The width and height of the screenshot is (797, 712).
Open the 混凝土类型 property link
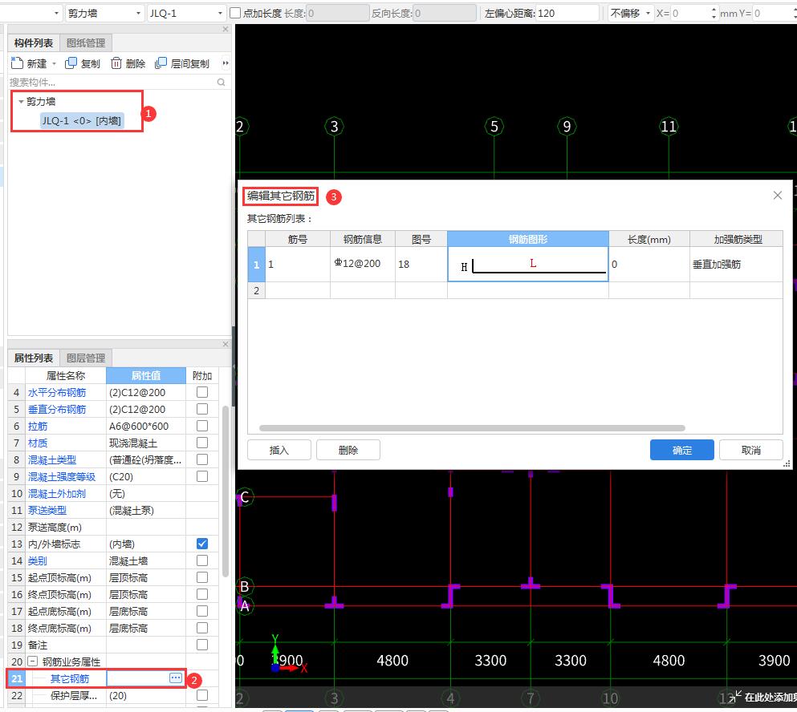(x=52, y=459)
